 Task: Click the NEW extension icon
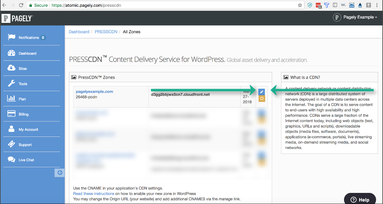(x=352, y=5)
